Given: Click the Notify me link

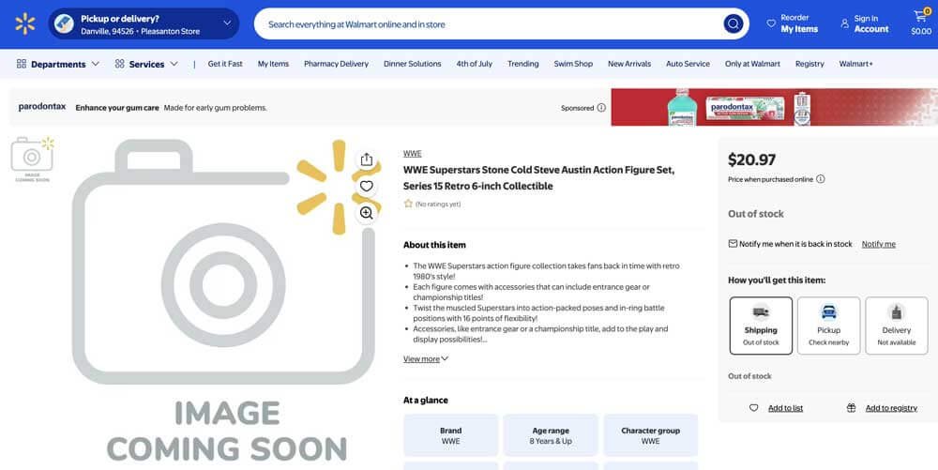Looking at the screenshot, I should 878,244.
